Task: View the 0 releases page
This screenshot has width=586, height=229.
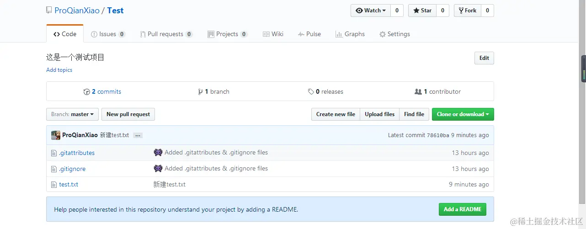Action: (x=325, y=91)
